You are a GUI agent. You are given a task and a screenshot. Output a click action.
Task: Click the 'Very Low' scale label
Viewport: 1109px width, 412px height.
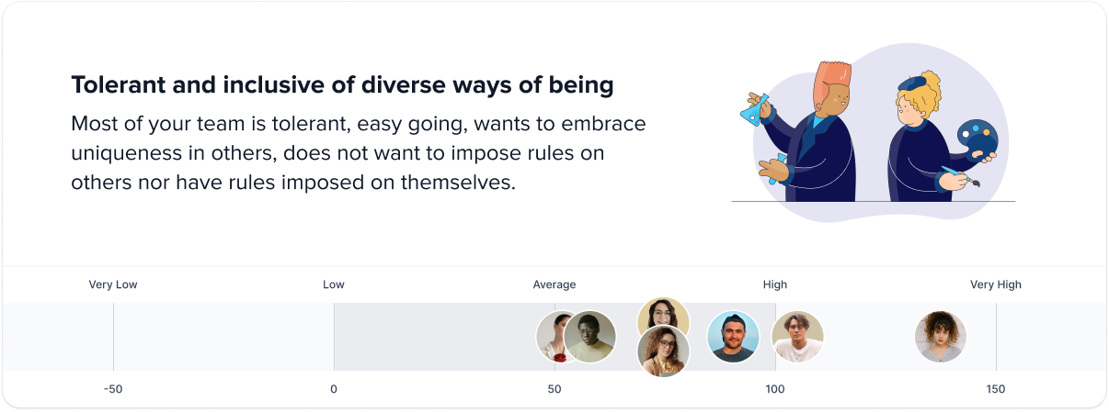pos(113,284)
